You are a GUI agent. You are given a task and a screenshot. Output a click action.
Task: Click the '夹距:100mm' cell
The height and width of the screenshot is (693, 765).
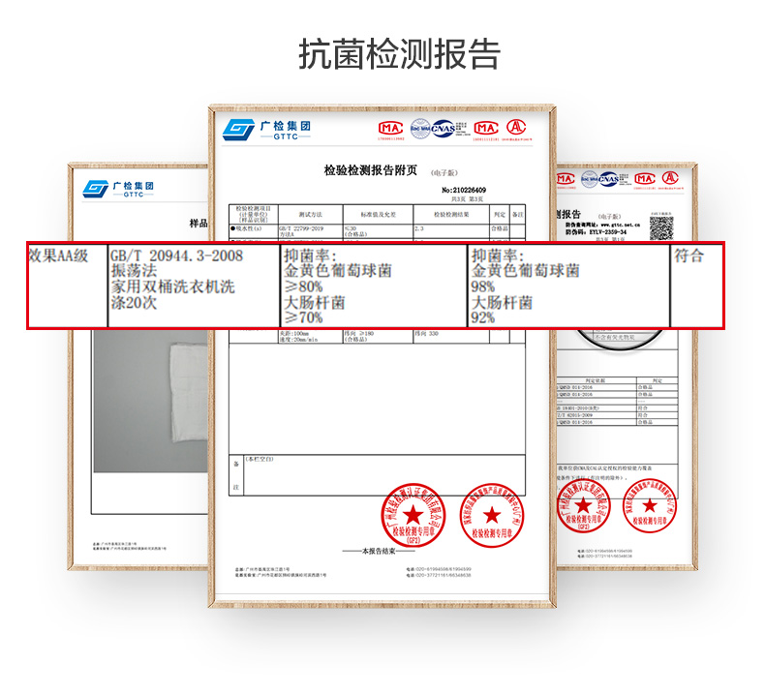click(x=293, y=334)
